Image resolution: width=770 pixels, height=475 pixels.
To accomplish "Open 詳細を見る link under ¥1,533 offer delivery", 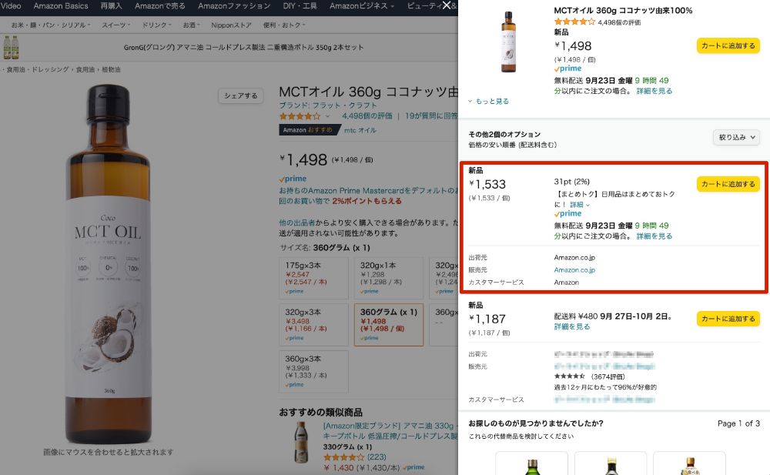I will coord(654,236).
